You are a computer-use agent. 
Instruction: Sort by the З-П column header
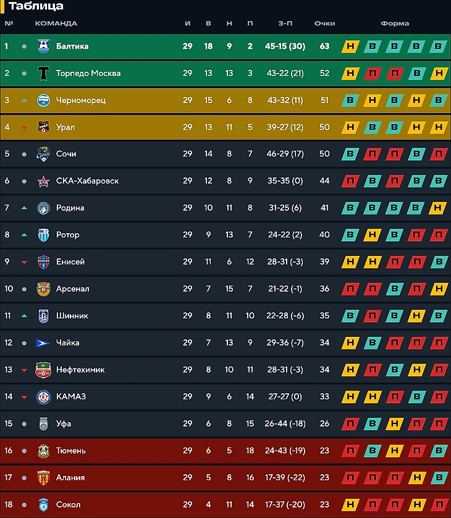pyautogui.click(x=285, y=23)
